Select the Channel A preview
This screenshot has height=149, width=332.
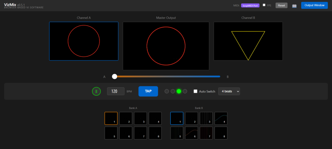[x=84, y=41]
